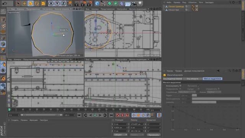Add a Camera object
The image size is (245, 138).
[134, 3]
